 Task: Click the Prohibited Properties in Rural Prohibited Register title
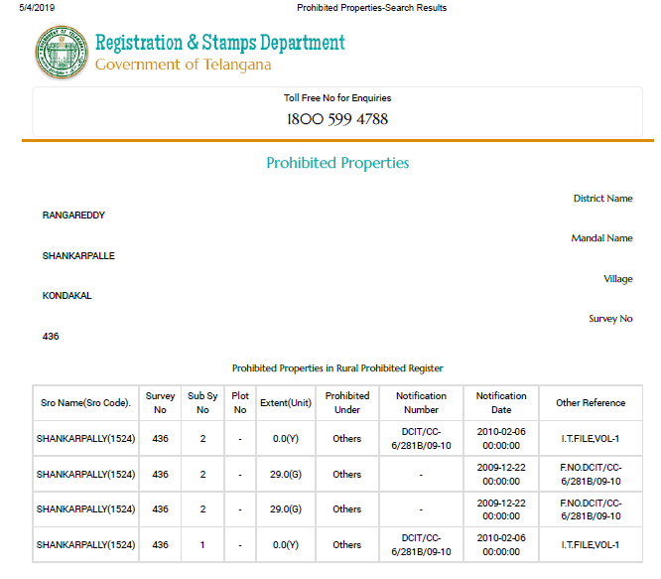pos(337,368)
